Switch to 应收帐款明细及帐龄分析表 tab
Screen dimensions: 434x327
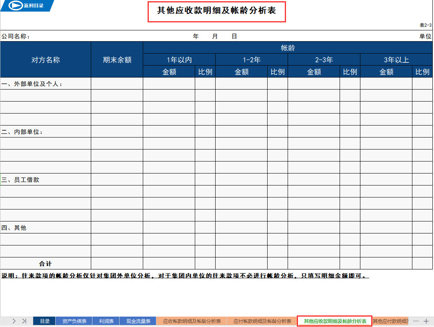point(192,321)
